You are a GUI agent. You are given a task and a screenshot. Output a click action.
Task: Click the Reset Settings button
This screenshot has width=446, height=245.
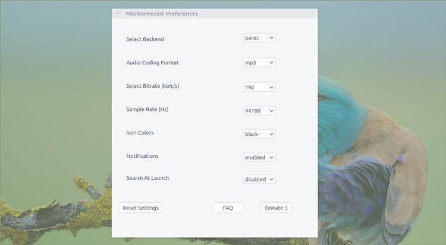pyautogui.click(x=140, y=208)
